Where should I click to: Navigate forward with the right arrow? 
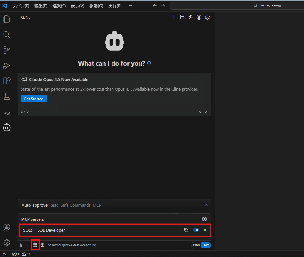point(163,6)
